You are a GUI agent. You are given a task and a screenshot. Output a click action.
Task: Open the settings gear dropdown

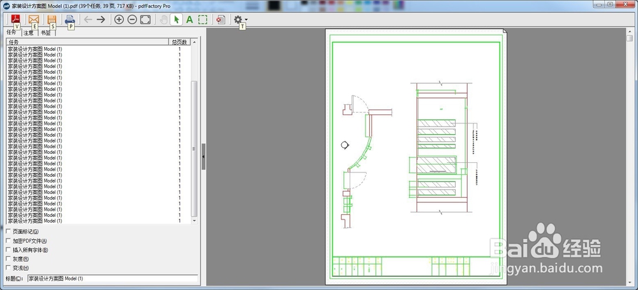tap(240, 20)
